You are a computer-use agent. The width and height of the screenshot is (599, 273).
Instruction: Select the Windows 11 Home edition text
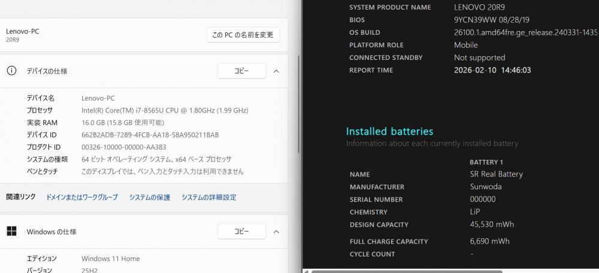[x=110, y=259]
